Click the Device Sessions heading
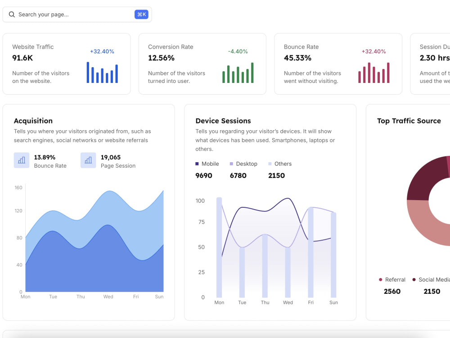Viewport: 450px width, 338px height. pos(223,121)
